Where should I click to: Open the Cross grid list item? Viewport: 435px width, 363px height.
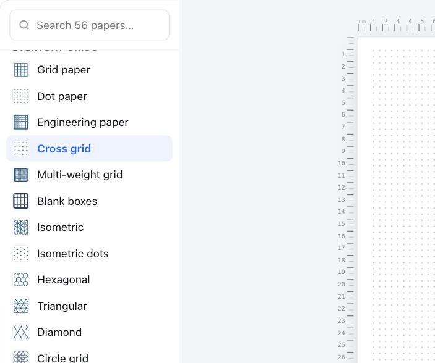point(89,148)
